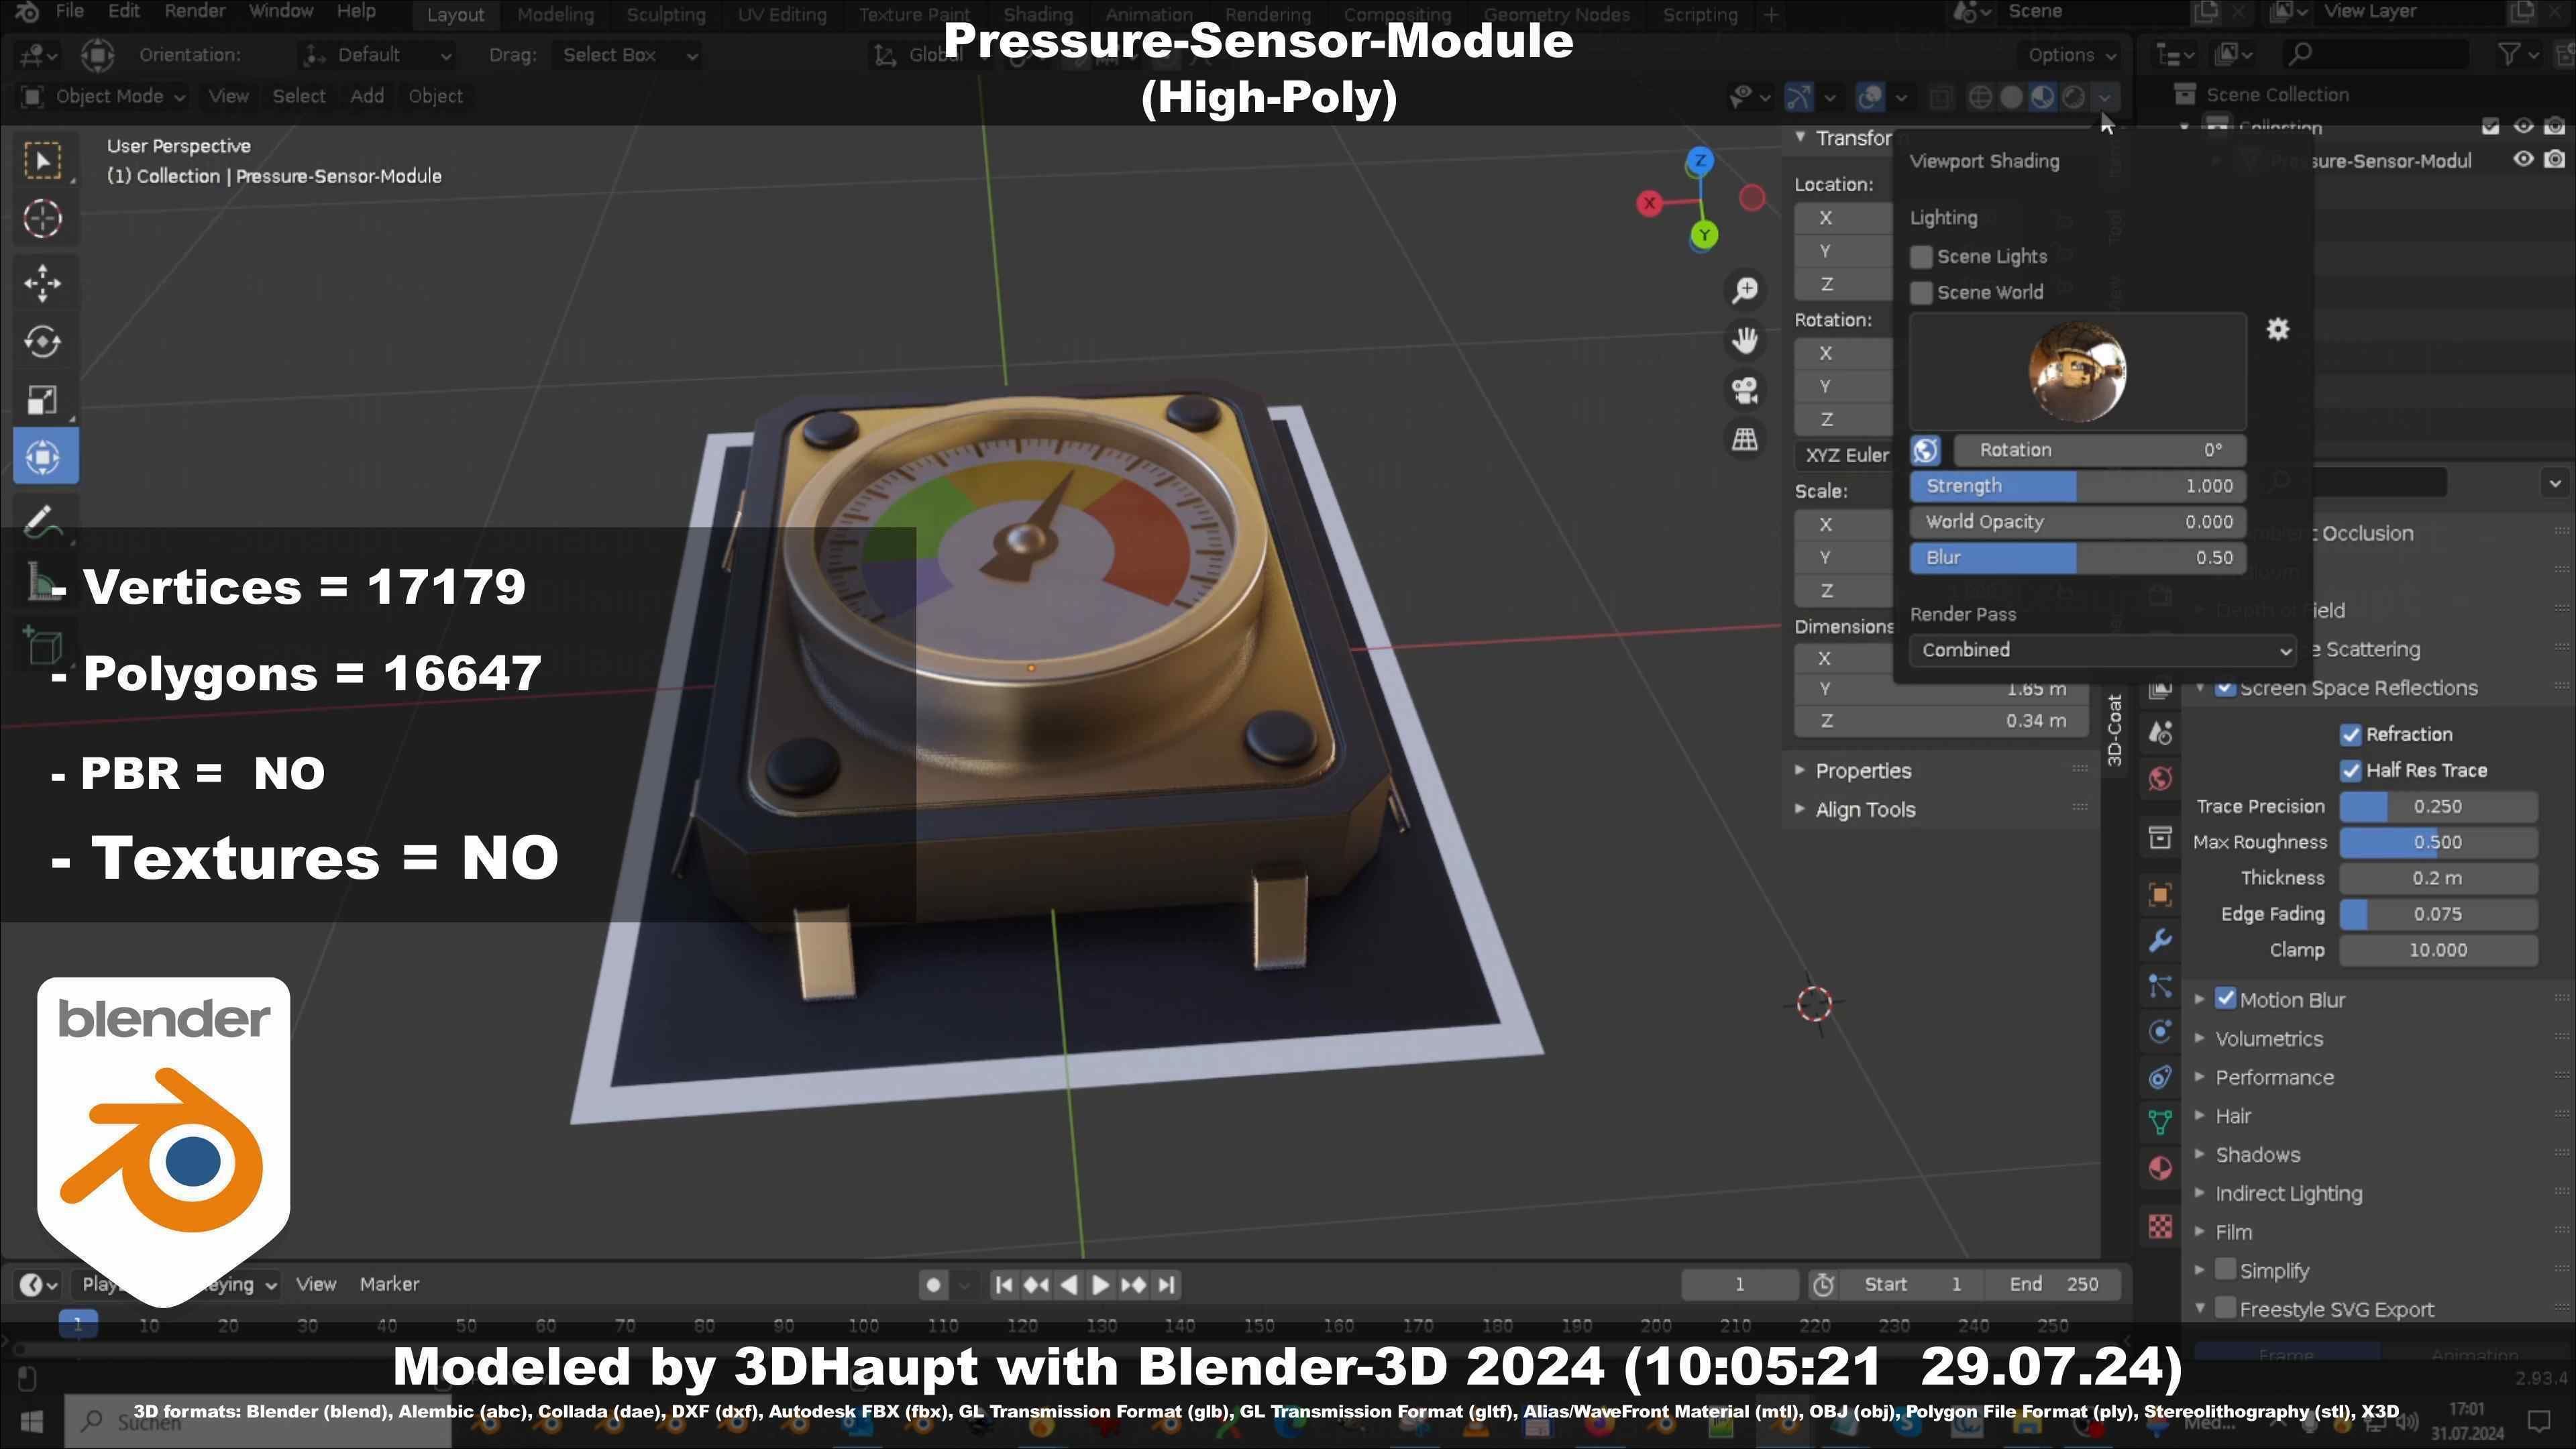Switch to wireframe shading mode
The width and height of the screenshot is (2576, 1449).
[1979, 97]
